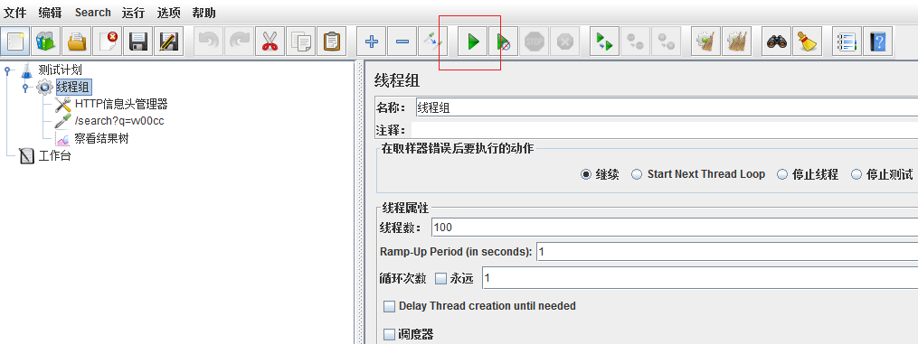Collapse the 测试计划 tree node handle
The width and height of the screenshot is (918, 344).
(7, 70)
